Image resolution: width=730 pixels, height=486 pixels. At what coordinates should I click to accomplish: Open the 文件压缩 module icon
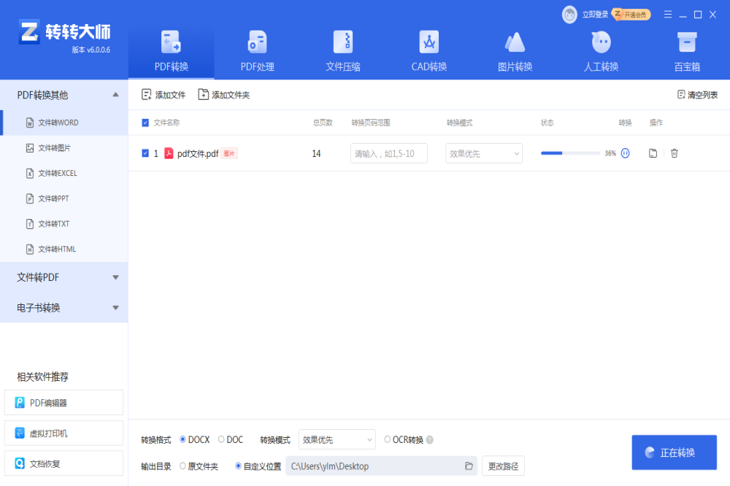tap(343, 42)
